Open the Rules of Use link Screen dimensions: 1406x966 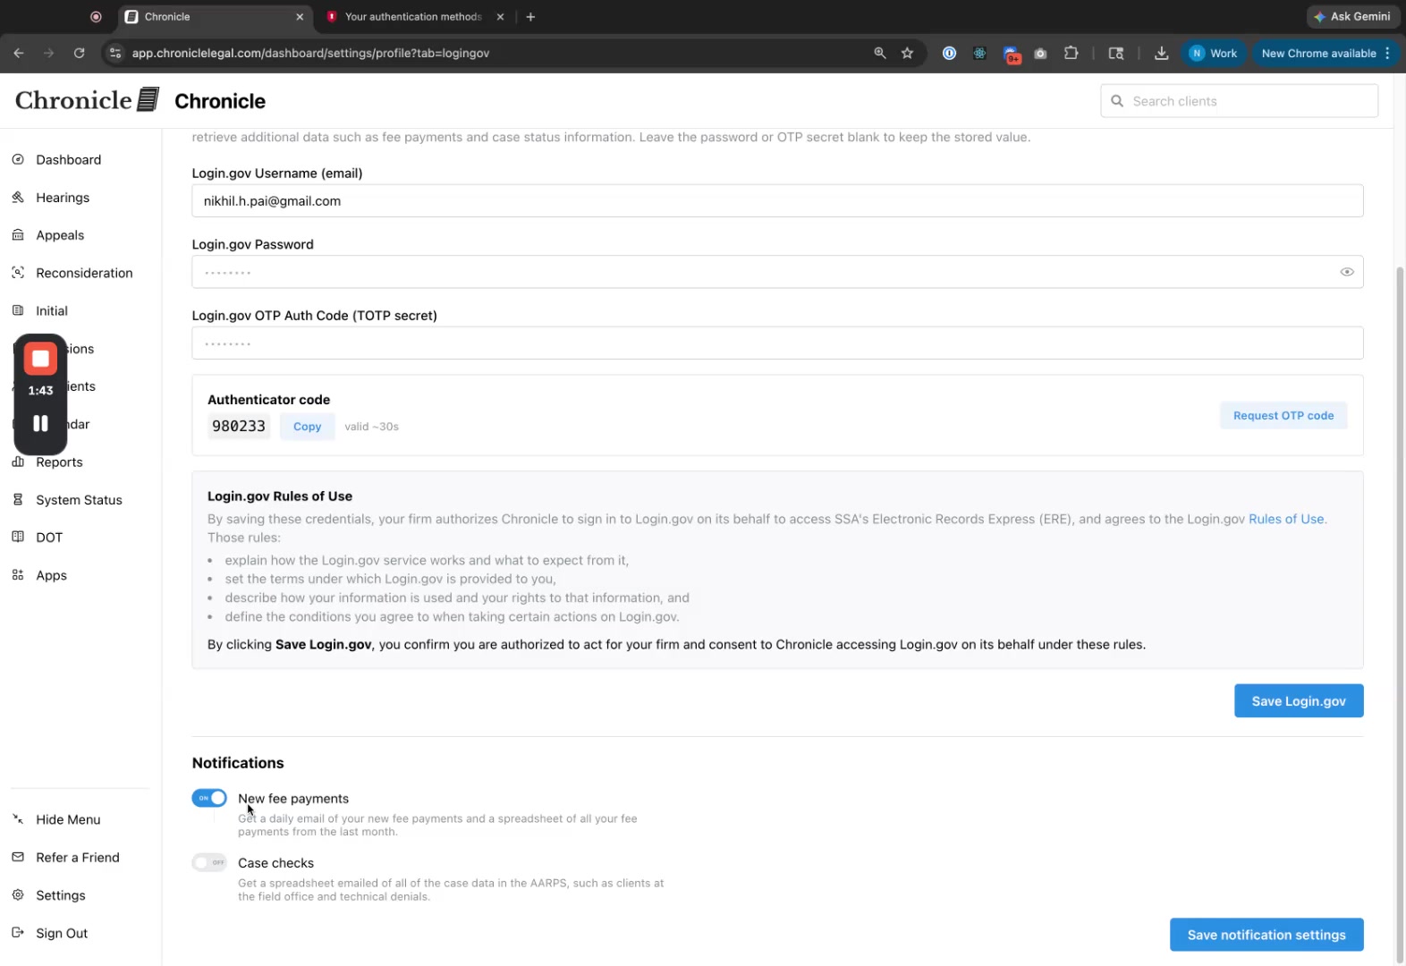tap(1285, 519)
